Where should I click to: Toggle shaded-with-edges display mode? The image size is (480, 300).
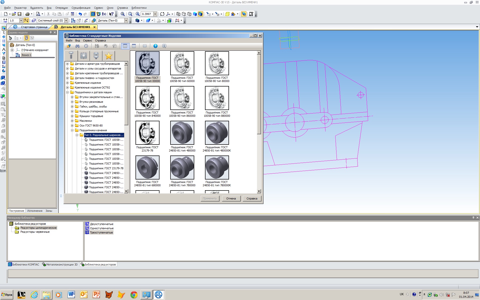tap(200, 14)
